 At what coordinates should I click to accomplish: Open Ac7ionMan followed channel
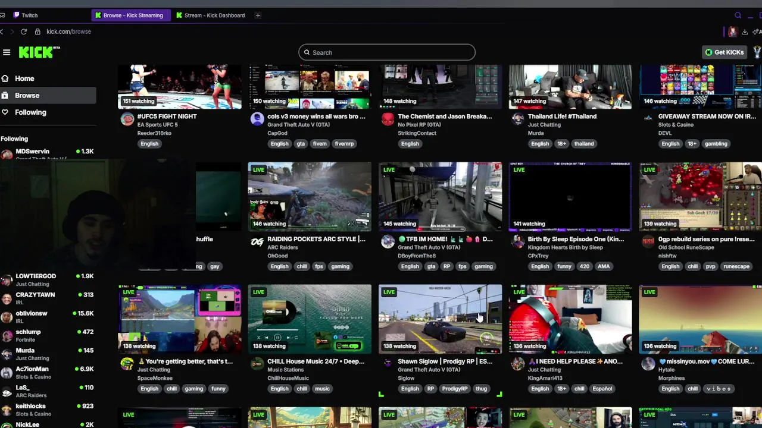(x=48, y=373)
